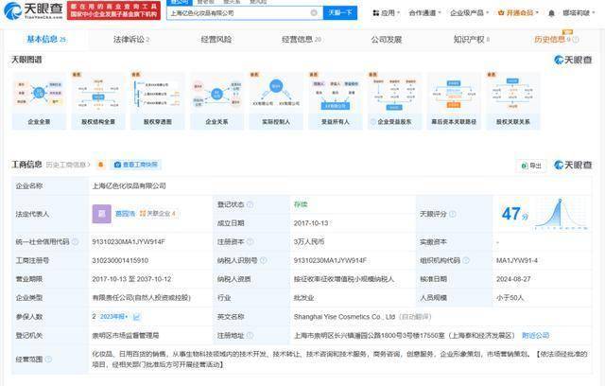Switch to the 经营风险 tab
The image size is (605, 386).
pyautogui.click(x=216, y=40)
